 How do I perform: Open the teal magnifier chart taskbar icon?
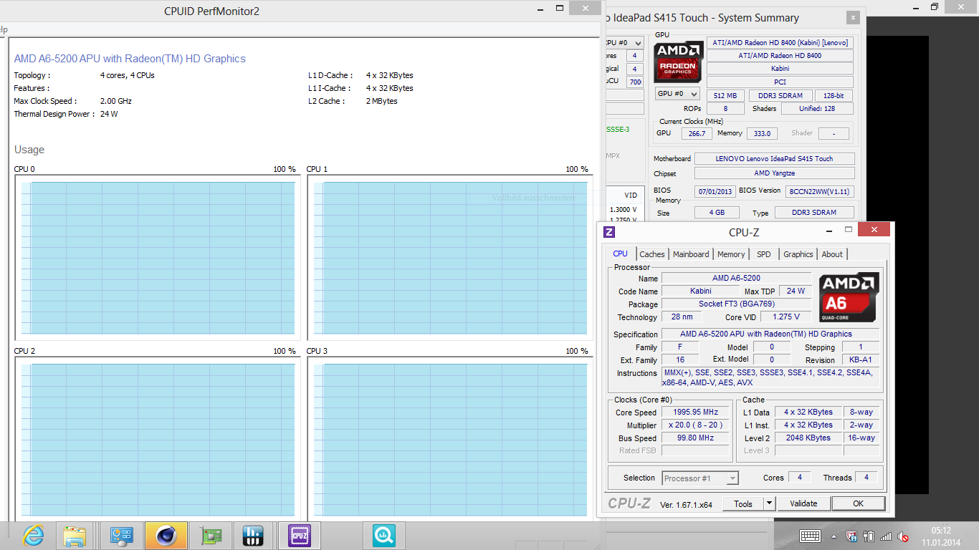point(383,535)
